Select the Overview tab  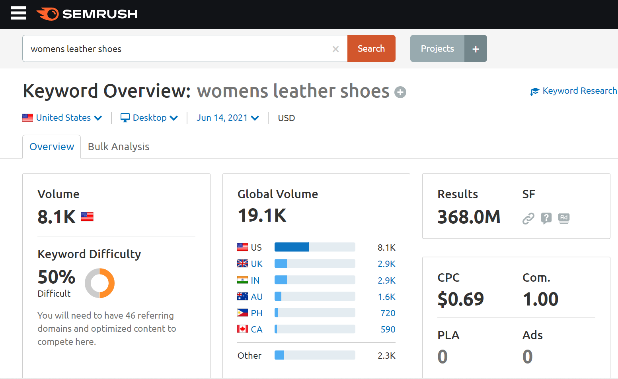point(52,147)
